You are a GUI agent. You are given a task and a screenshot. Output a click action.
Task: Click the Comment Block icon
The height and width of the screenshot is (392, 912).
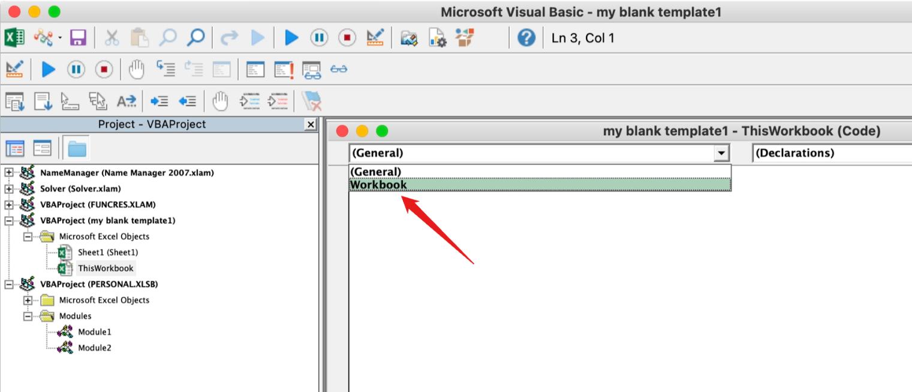point(249,101)
